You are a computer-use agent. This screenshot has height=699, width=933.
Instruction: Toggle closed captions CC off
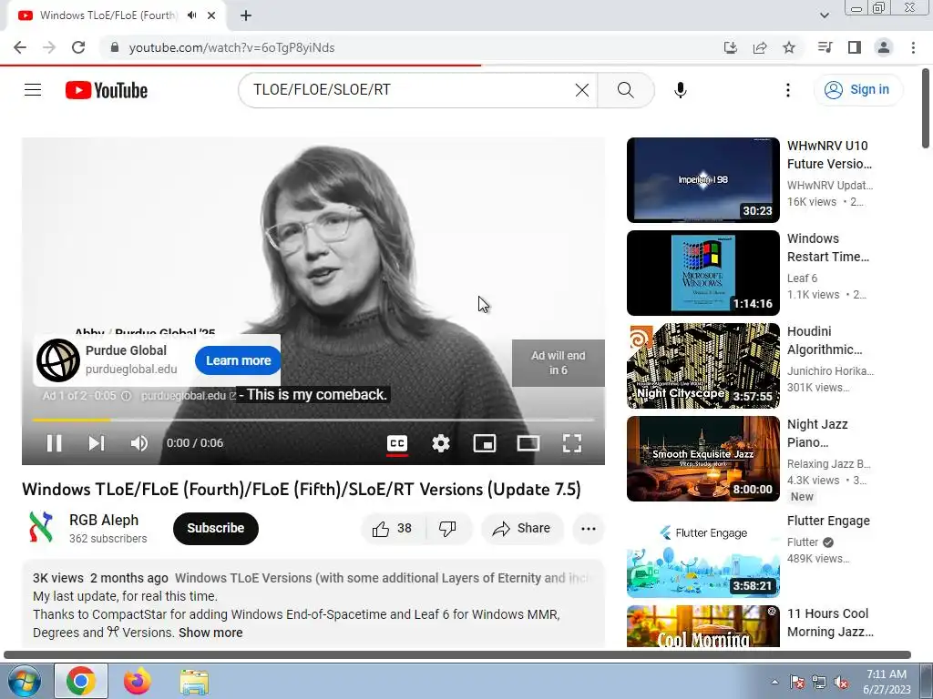click(397, 443)
